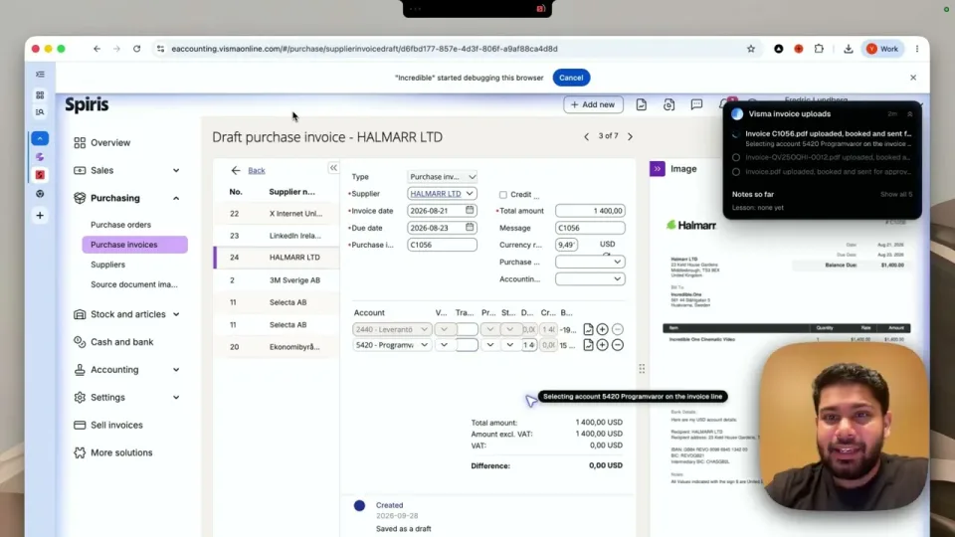
Task: Click the HALMARR LTD supplier link
Action: [436, 194]
